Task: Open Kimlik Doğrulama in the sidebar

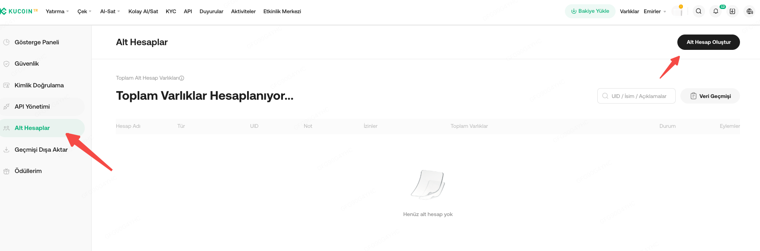Action: click(39, 85)
